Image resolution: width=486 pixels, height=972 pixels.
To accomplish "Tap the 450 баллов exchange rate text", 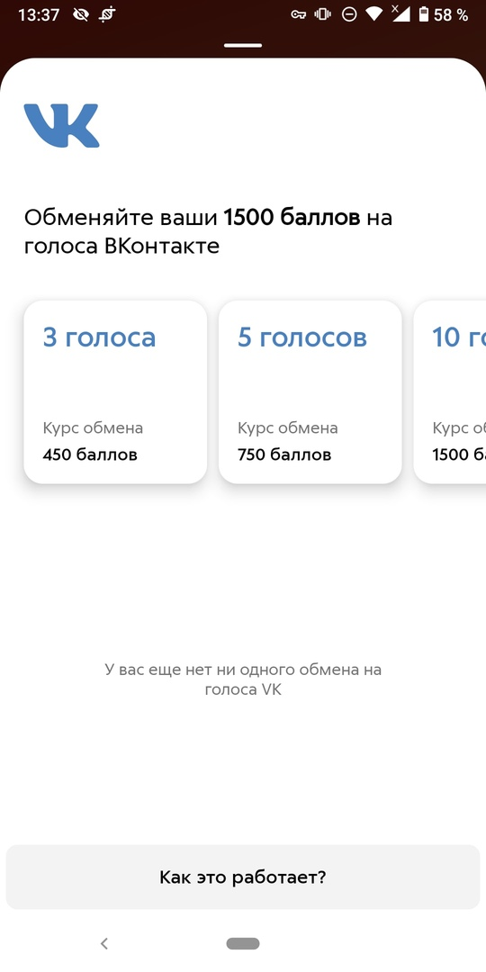I will click(x=90, y=455).
